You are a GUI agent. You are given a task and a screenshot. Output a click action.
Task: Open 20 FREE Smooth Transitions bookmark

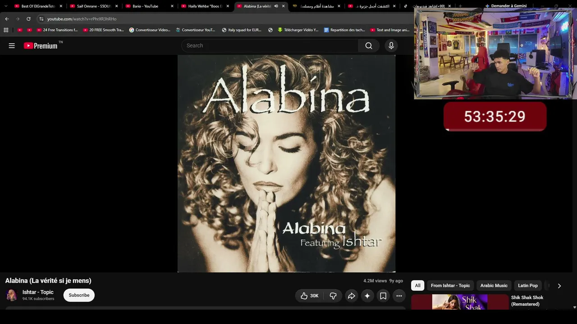103,30
